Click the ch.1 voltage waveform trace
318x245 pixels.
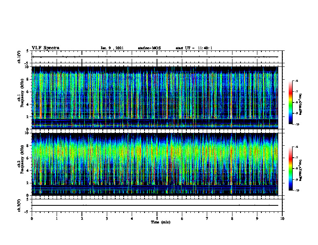pyautogui.click(x=155, y=57)
